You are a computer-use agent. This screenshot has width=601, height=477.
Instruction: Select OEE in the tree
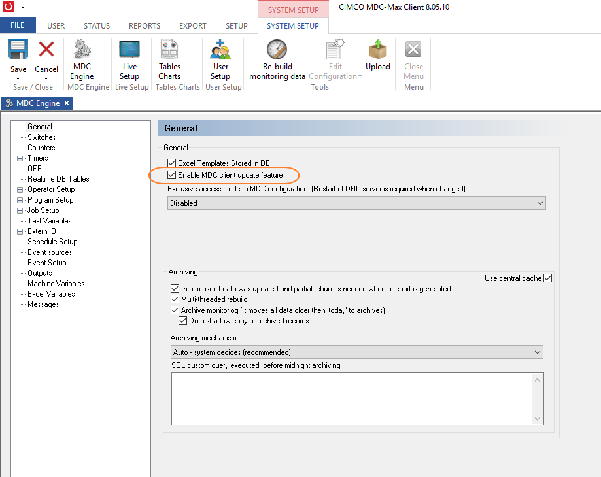(35, 169)
